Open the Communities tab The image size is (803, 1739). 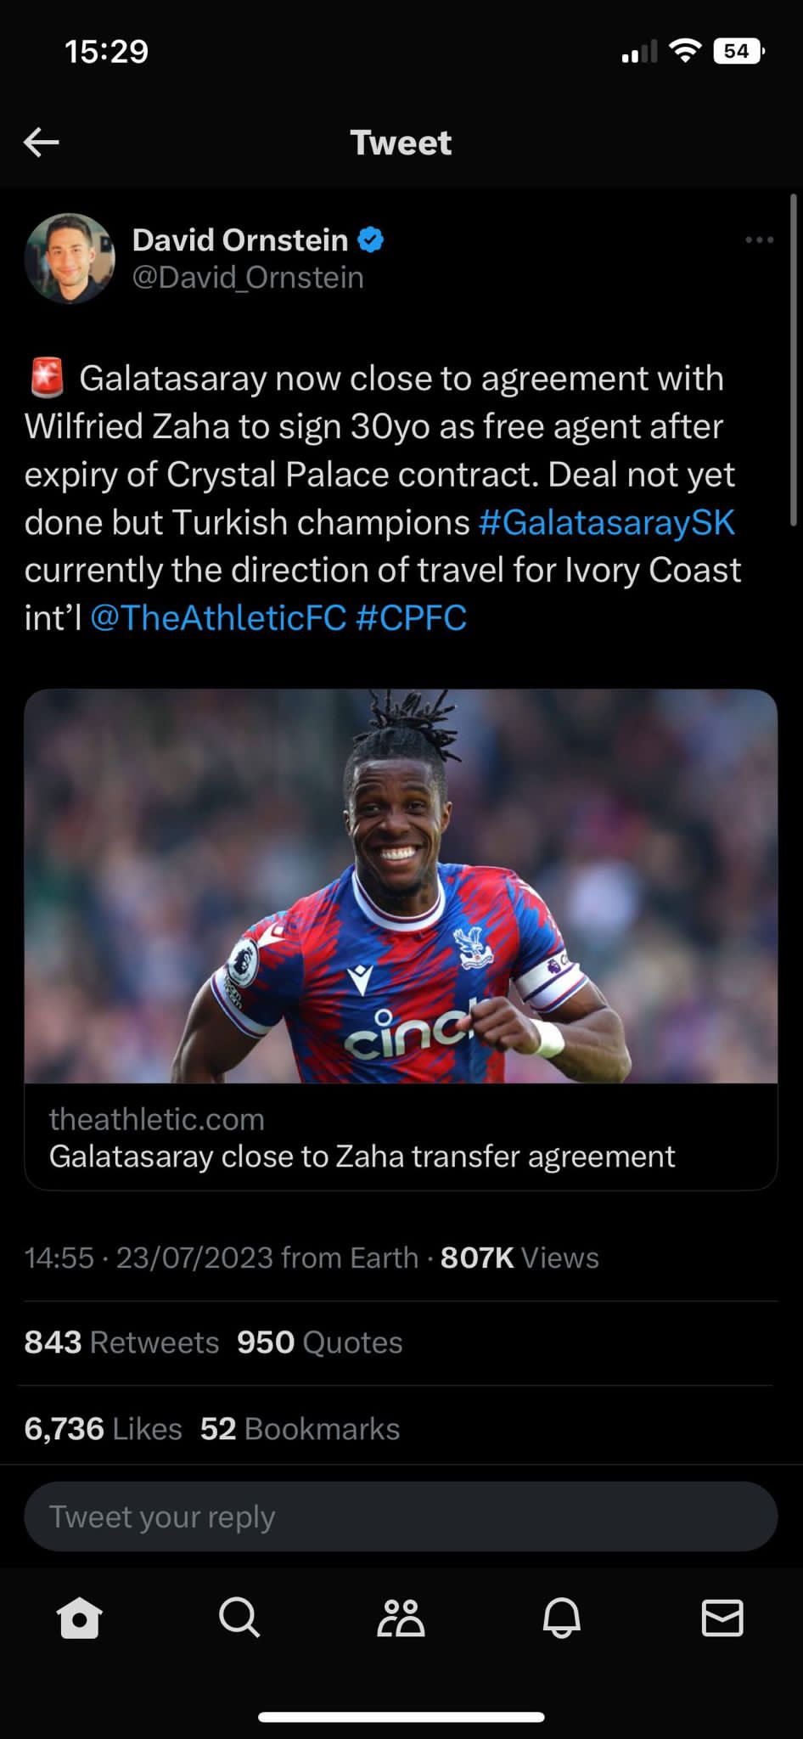click(401, 1618)
